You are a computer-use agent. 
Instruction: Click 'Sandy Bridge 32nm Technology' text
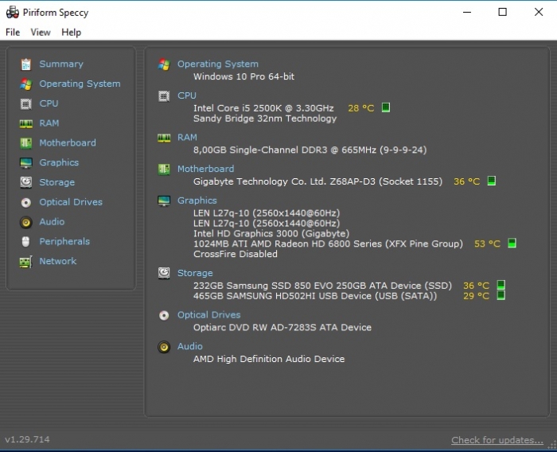[x=265, y=119]
